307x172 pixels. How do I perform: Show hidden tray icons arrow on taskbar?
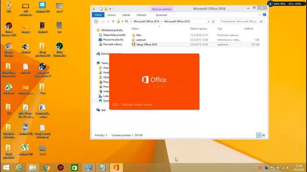254,168
